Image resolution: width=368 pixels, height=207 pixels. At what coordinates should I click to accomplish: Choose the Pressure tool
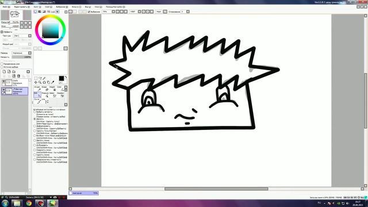click(x=45, y=94)
